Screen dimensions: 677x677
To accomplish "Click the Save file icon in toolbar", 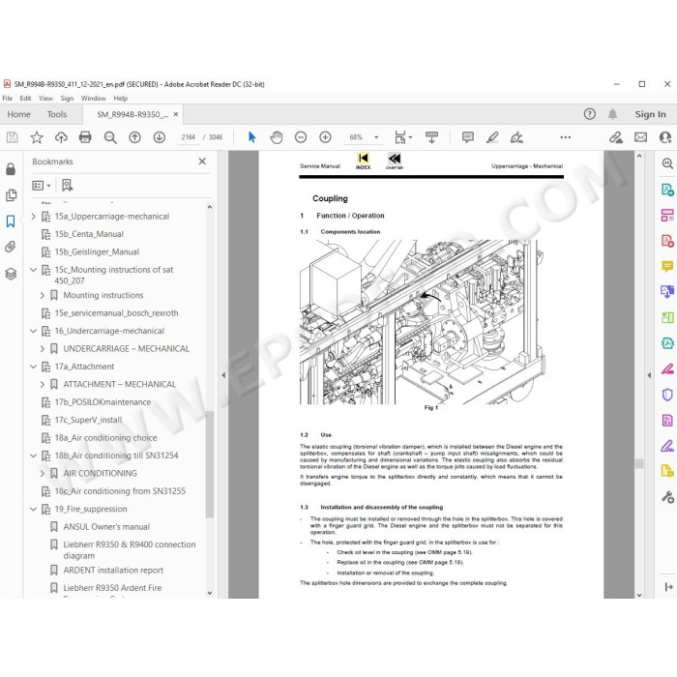I will point(12,137).
